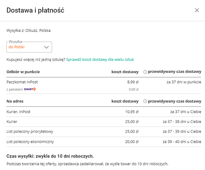This screenshot has width=205, height=170.
Task: Click Wysyłka z: Olkusz, Polska text
Action: click(x=28, y=30)
